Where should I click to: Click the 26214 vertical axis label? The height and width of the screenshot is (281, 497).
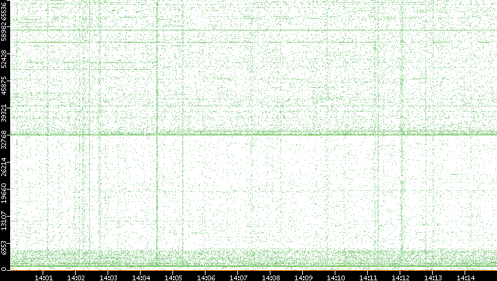tap(3, 167)
